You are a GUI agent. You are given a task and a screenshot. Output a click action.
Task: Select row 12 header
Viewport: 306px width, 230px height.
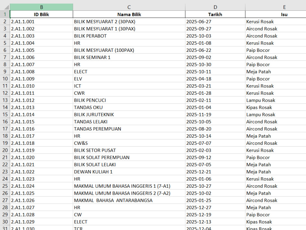click(5, 93)
